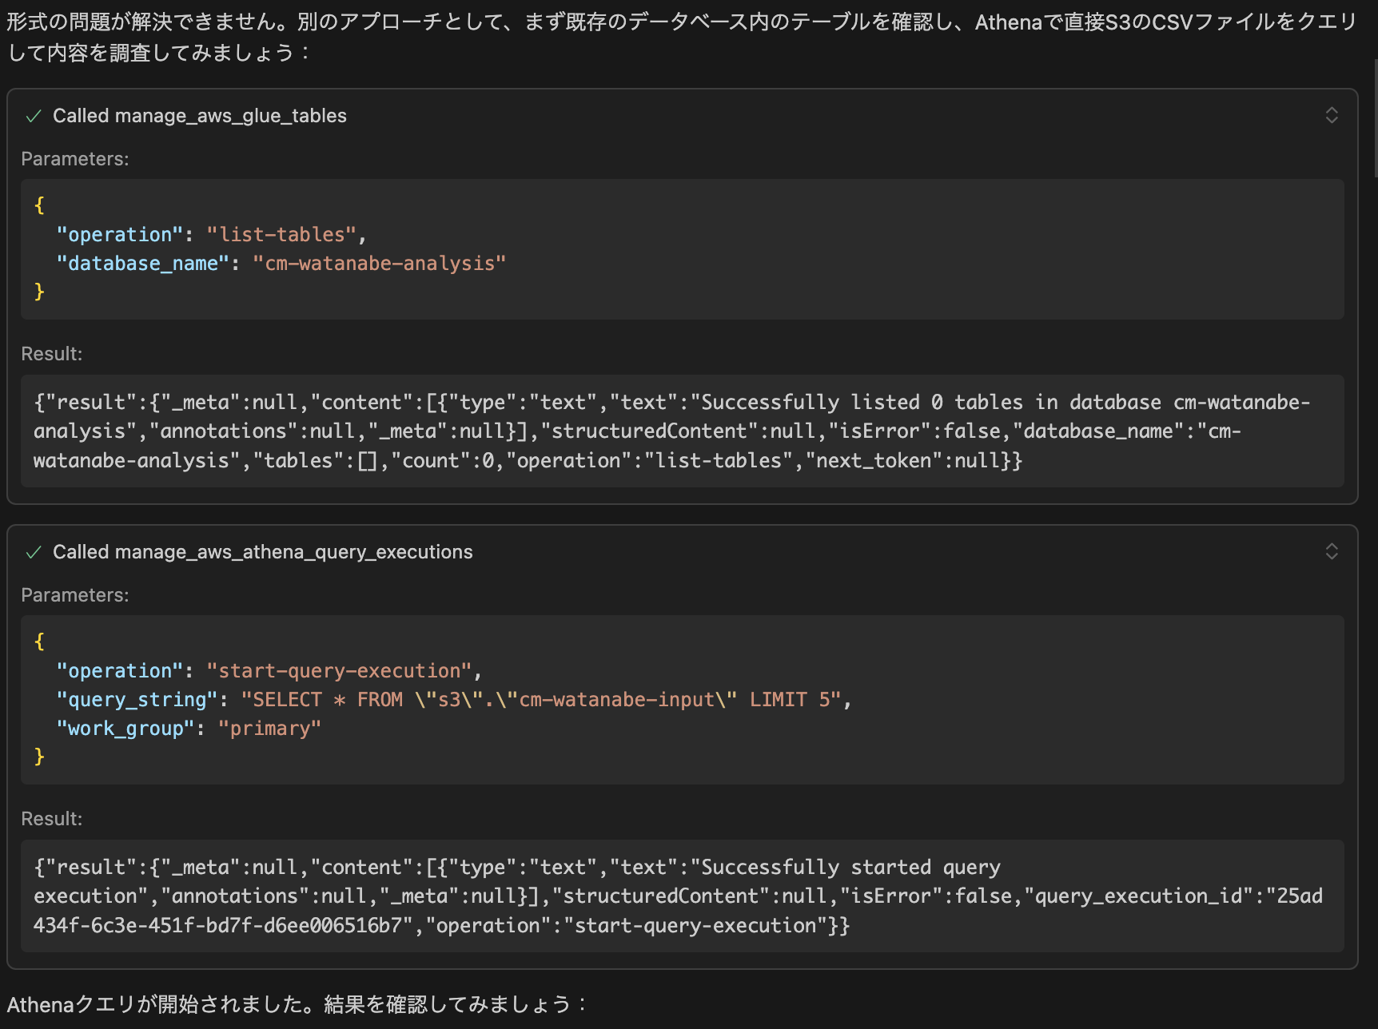1378x1029 pixels.
Task: Click the "database_name" parameter key
Action: [x=143, y=263]
